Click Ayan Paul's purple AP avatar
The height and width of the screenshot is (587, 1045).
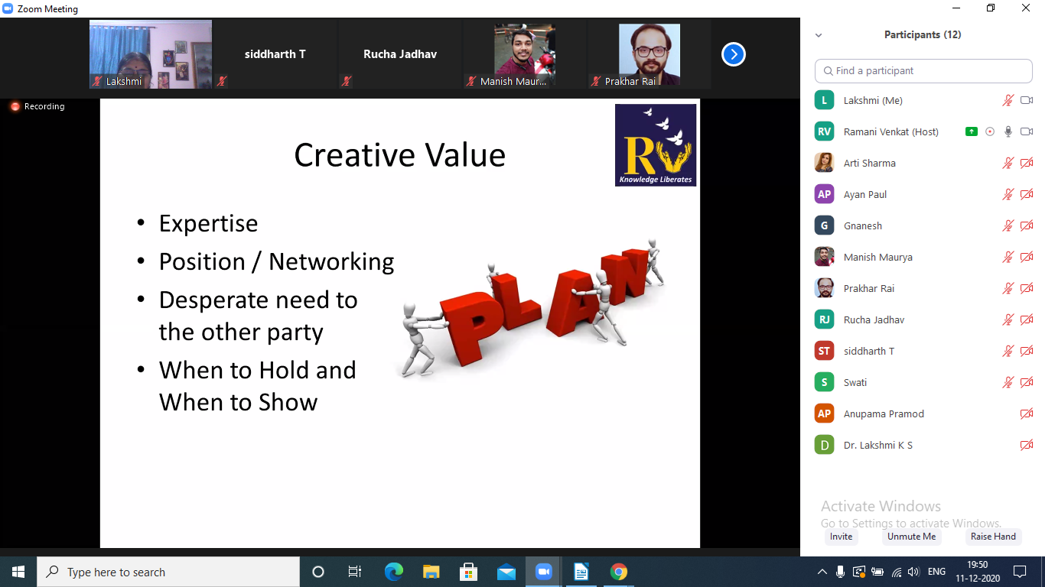coord(824,194)
